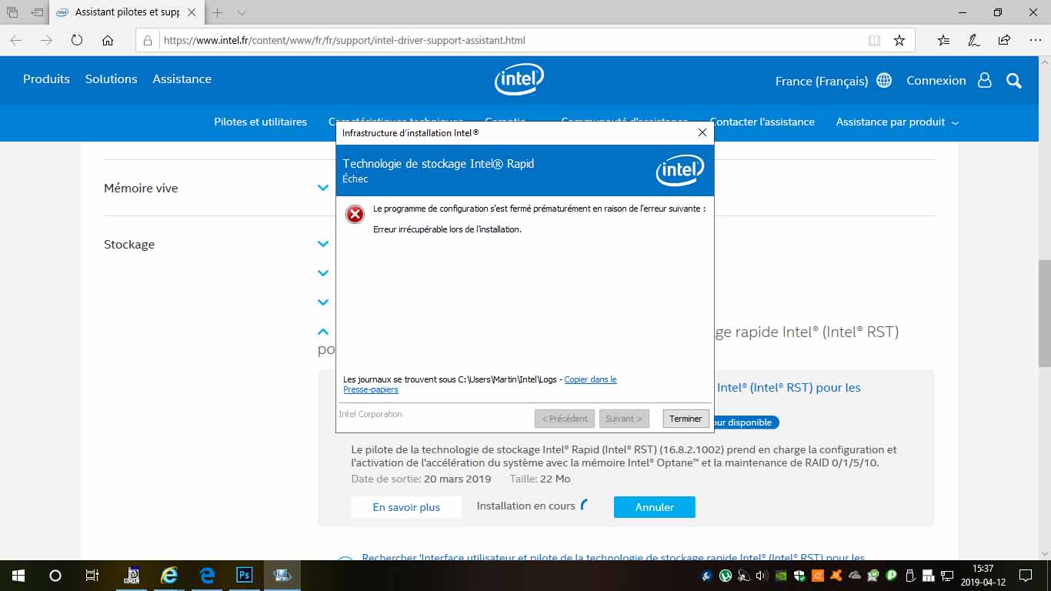Click the Annuler button for installation
This screenshot has height=591, width=1051.
[655, 507]
